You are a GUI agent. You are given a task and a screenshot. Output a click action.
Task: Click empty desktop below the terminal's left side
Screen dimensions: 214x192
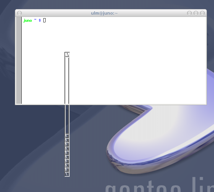click(x=32, y=146)
